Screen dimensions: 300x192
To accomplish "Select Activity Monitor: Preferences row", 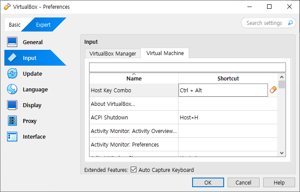I will coord(183,144).
